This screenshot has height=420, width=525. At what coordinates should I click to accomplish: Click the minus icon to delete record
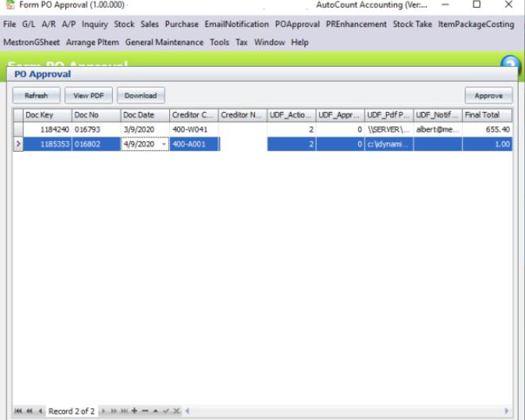144,412
